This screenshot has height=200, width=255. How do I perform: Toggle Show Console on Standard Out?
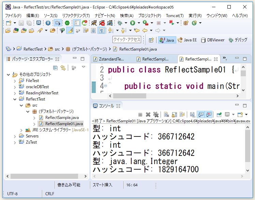pos(201,115)
